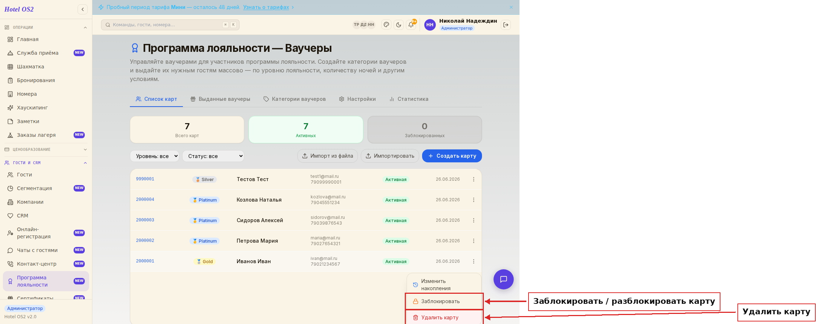Image resolution: width=824 pixels, height=324 pixels.
Task: Open CRM in sidebar
Action: (x=46, y=216)
